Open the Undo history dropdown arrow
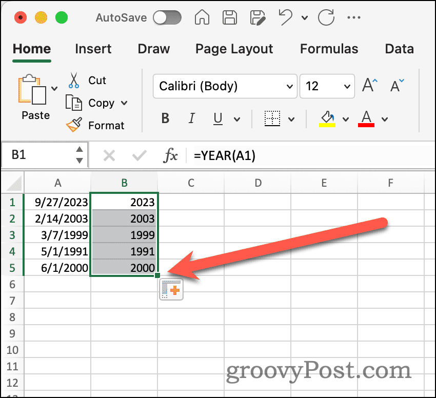 (x=305, y=18)
